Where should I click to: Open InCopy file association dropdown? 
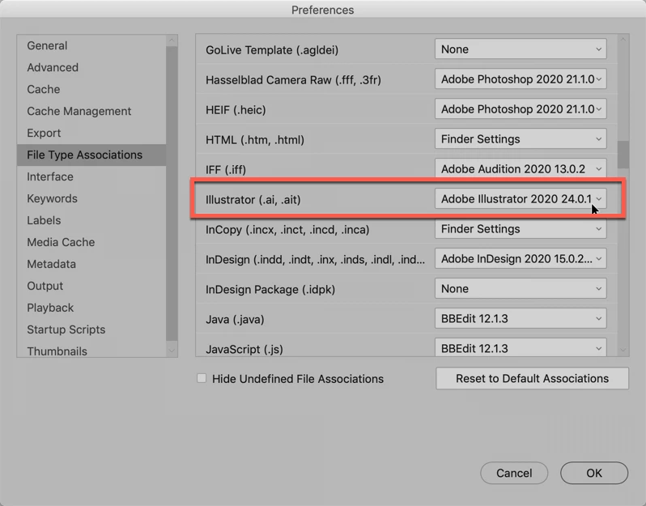[521, 228]
